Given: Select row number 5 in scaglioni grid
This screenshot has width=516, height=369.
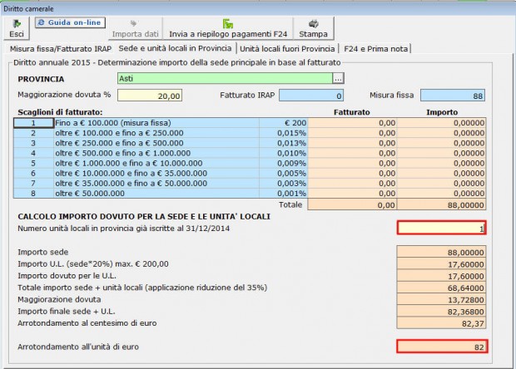Looking at the screenshot, I should 33,163.
